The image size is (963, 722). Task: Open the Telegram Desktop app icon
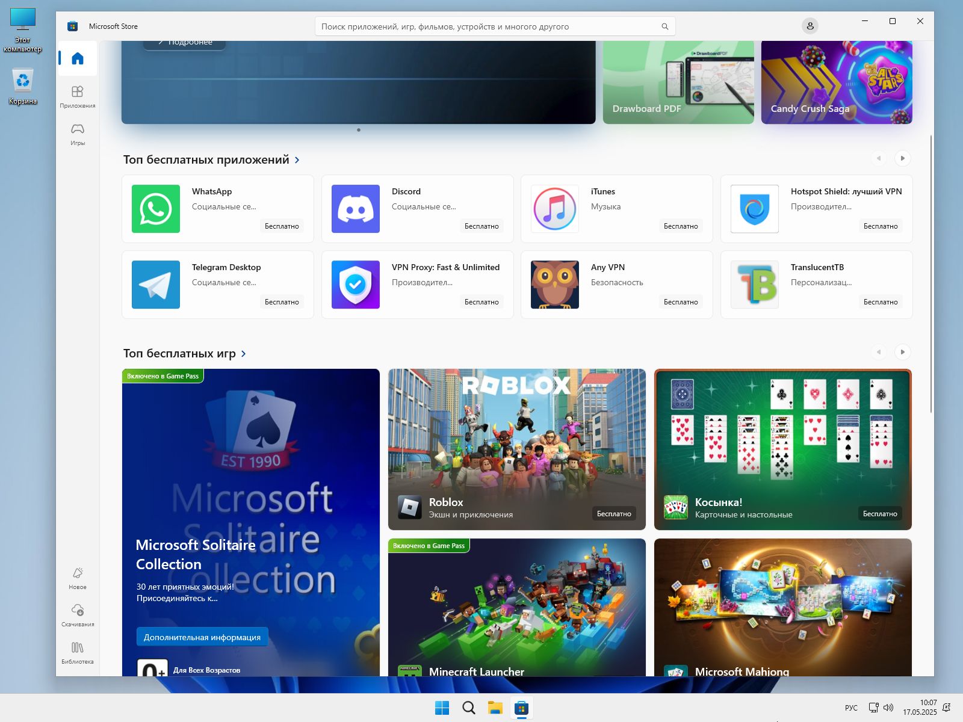[x=156, y=285]
